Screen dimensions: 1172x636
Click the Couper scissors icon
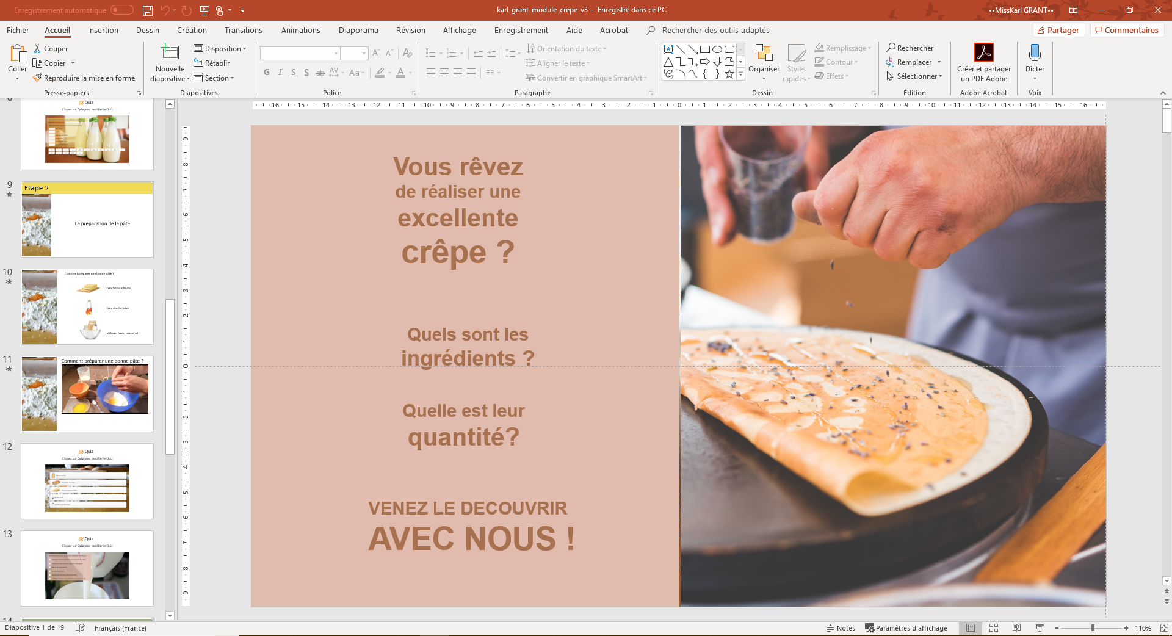(38, 49)
